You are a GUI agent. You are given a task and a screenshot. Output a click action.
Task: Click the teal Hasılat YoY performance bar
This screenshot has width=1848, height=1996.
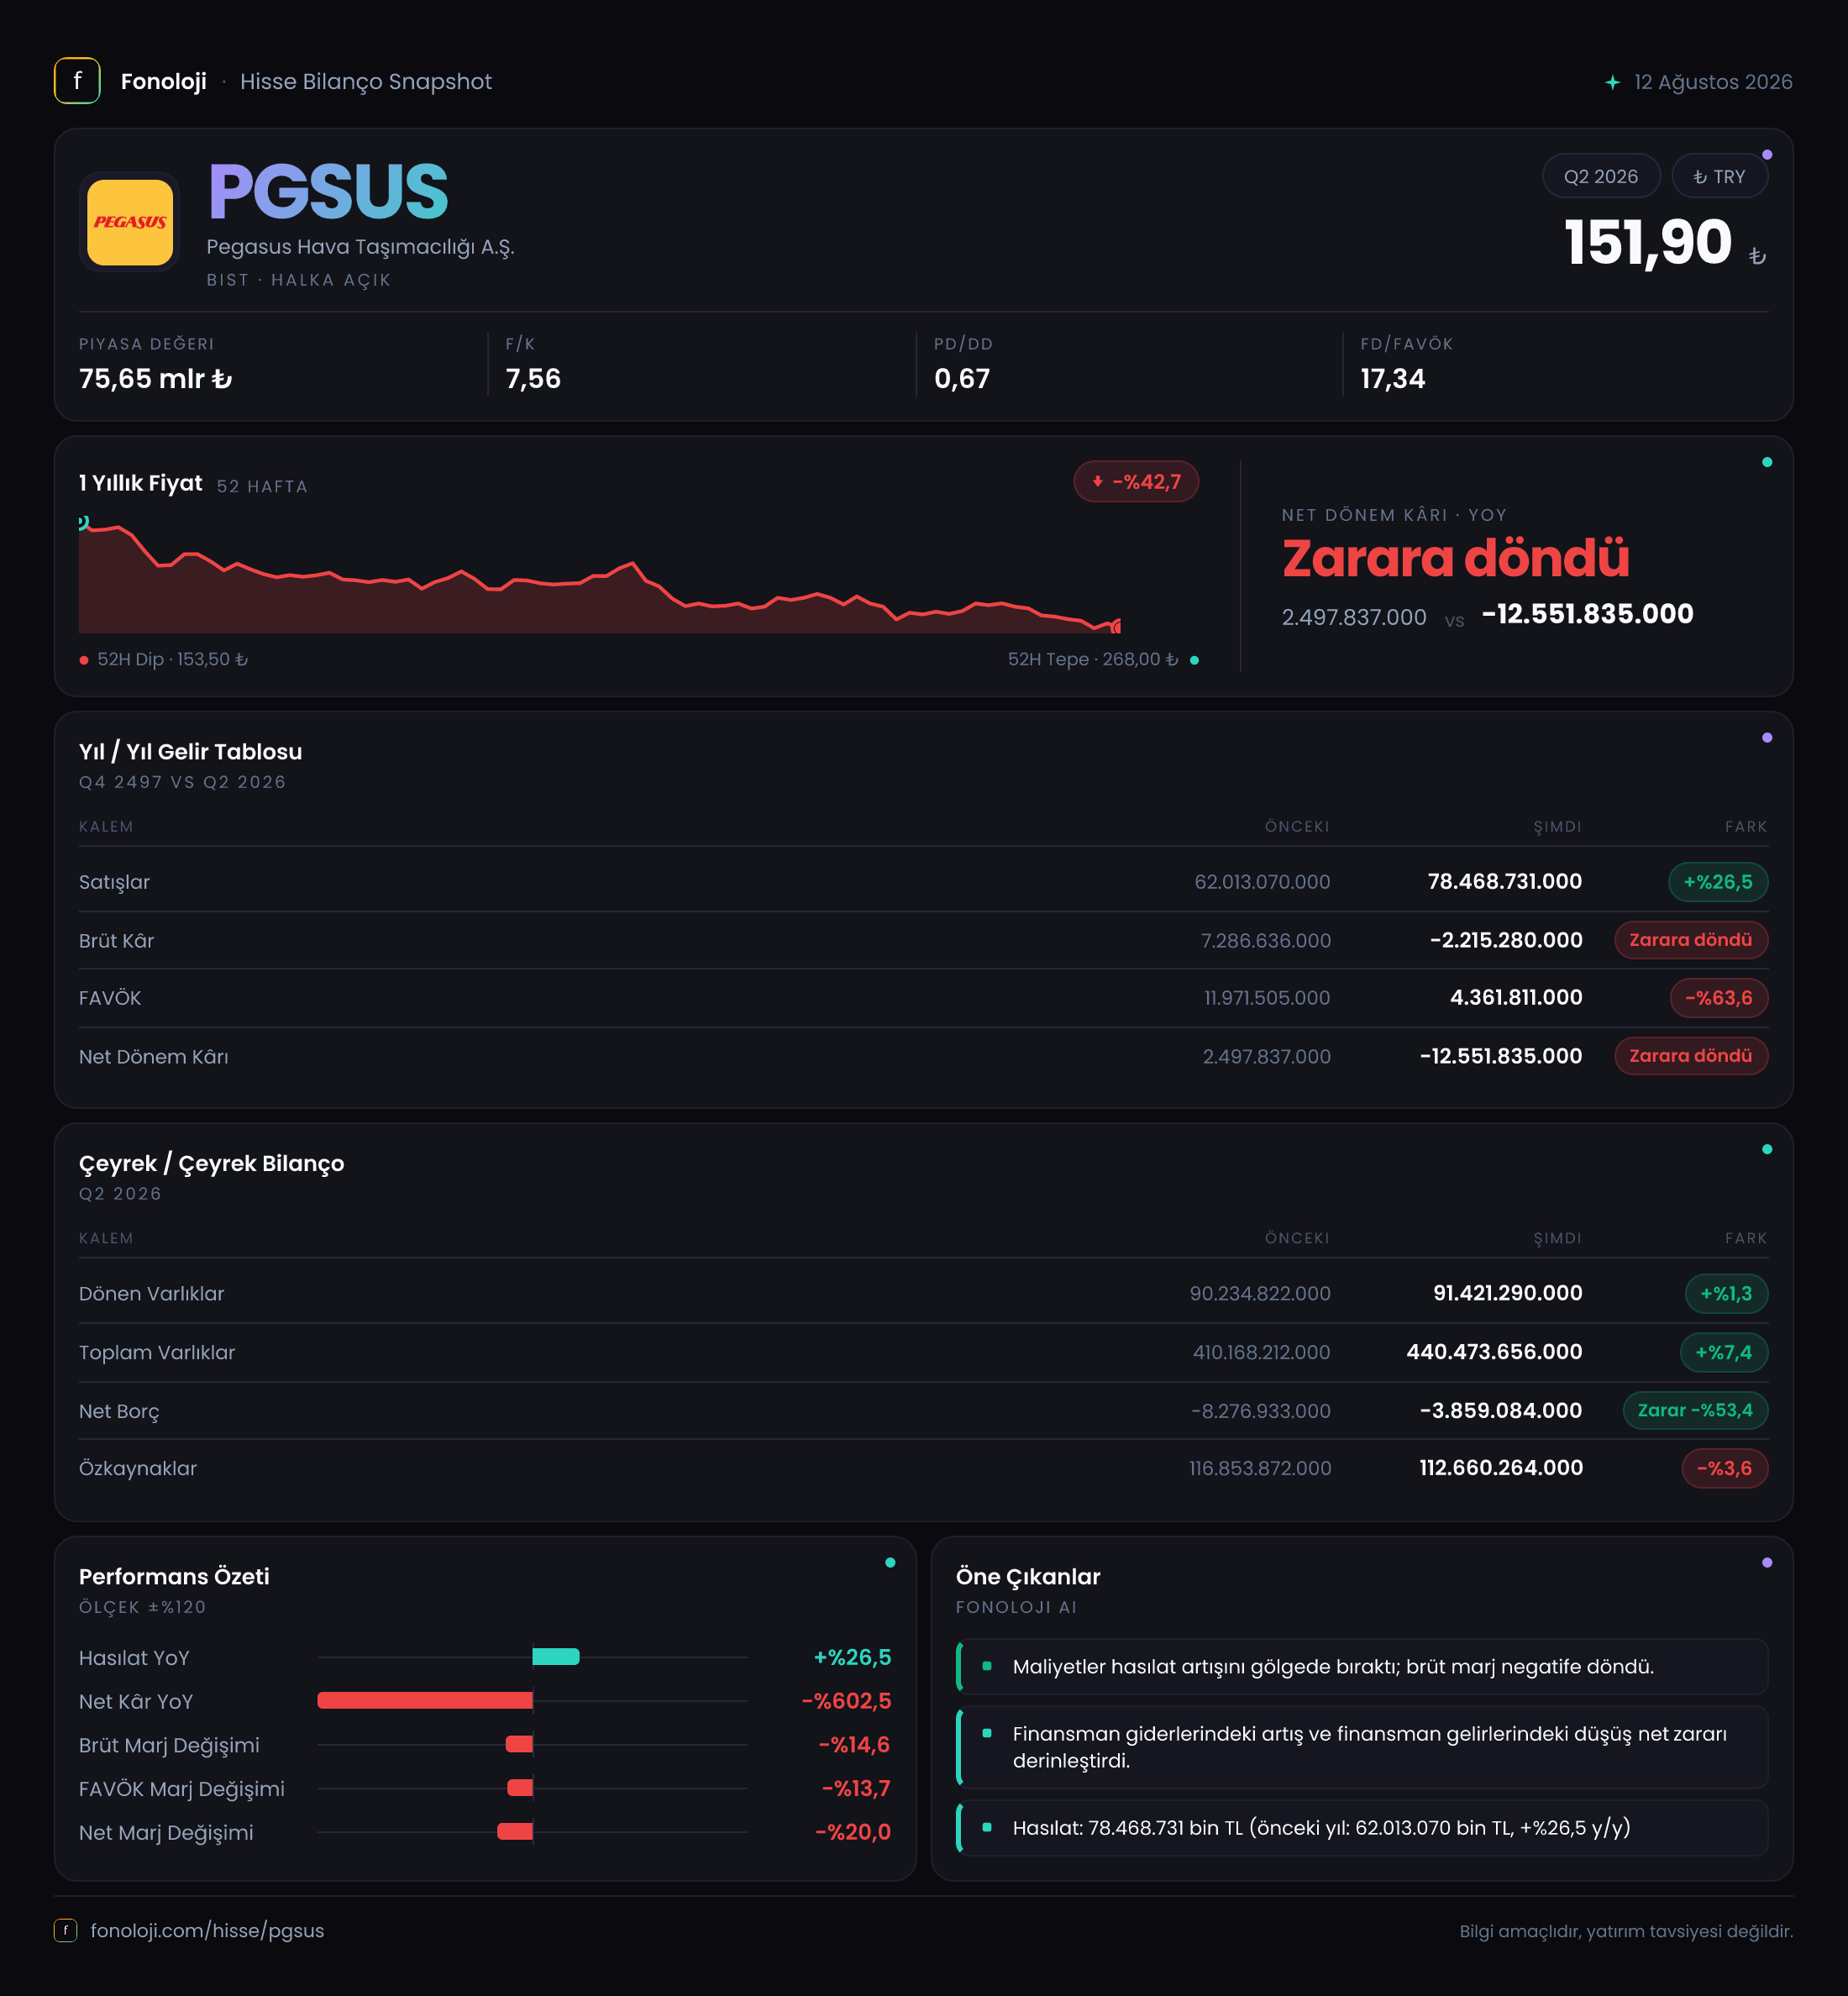point(556,1657)
